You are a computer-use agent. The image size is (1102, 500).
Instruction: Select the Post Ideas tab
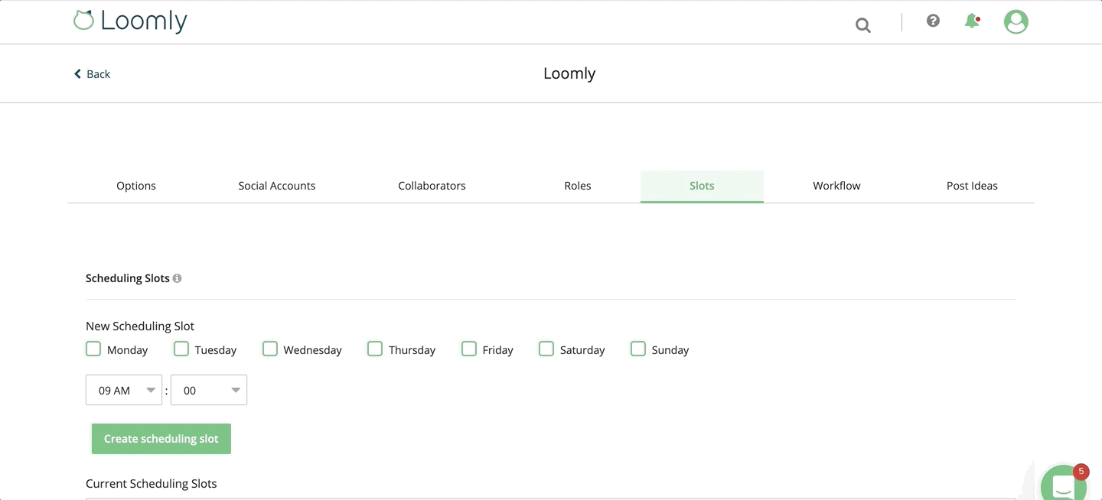972,185
